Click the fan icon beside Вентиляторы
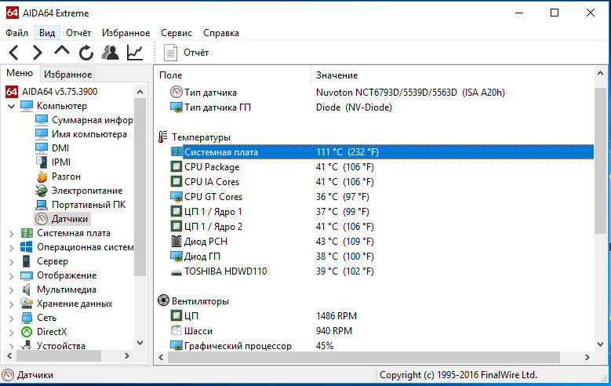Image resolution: width=611 pixels, height=386 pixels. pos(163,300)
